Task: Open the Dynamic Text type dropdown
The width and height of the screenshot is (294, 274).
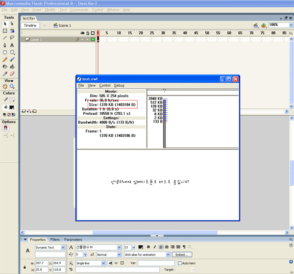Action: (x=63, y=248)
